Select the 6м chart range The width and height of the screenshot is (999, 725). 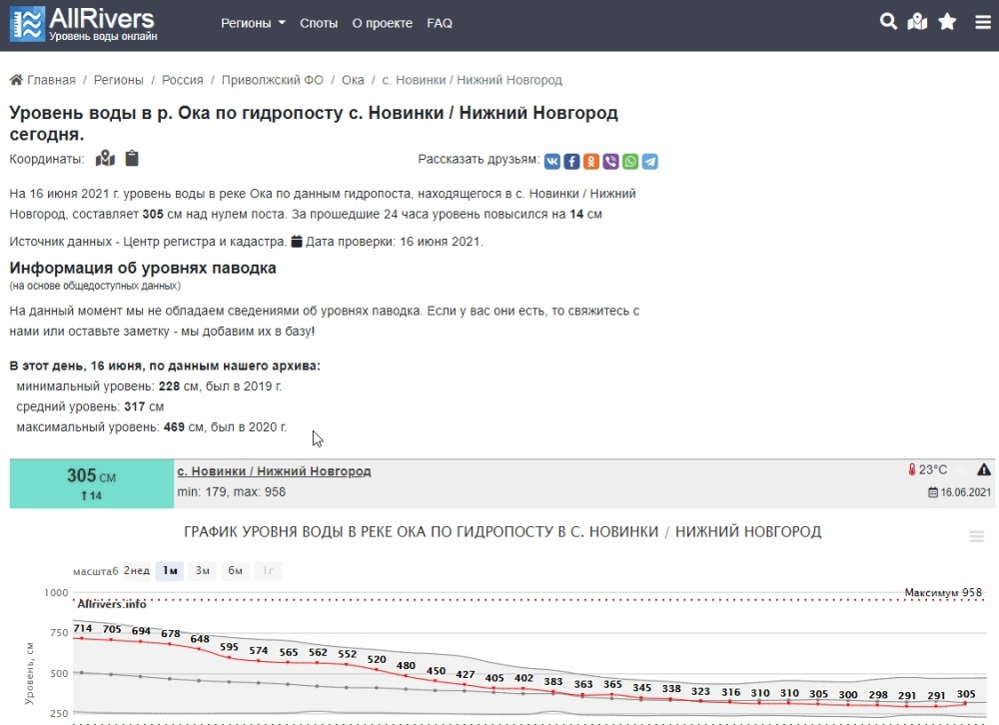pos(235,571)
